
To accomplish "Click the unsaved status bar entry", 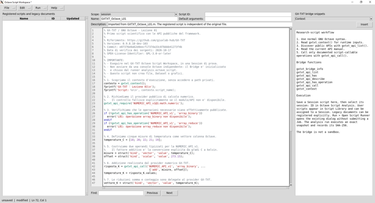I will pyautogui.click(x=7, y=200).
